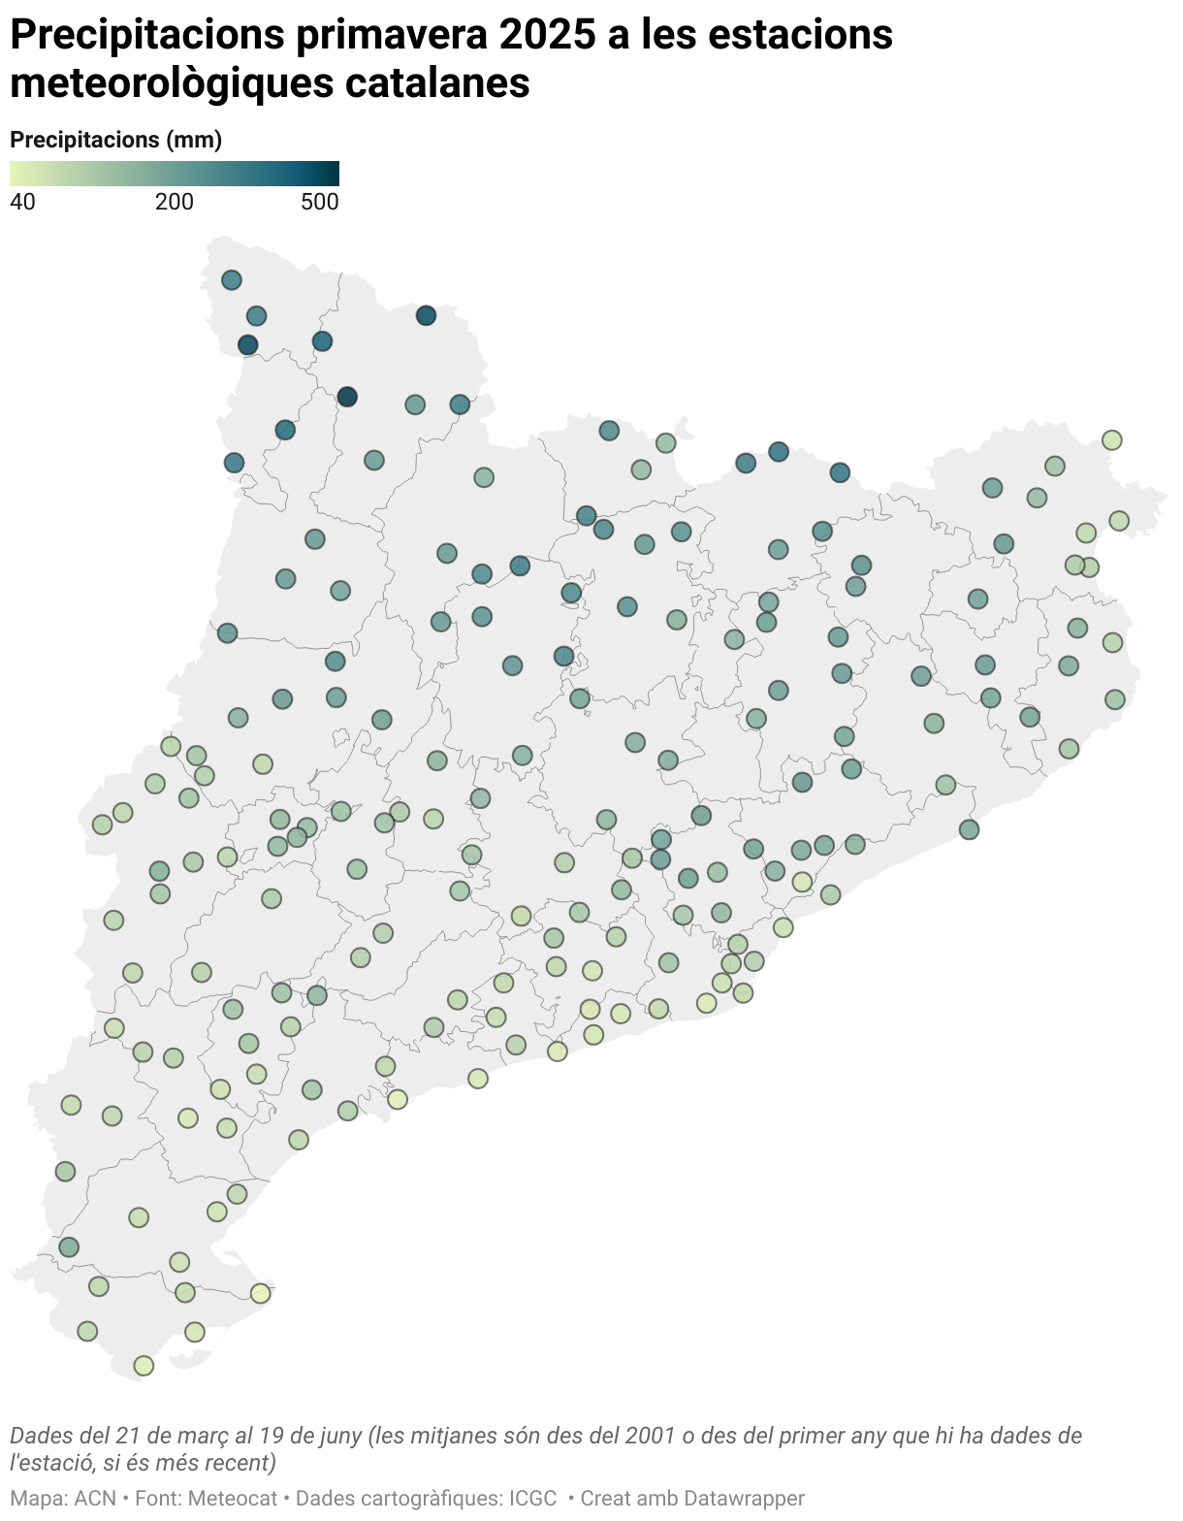
Task: Click 'Dades cartogràfiques: ICGC' attribution
Action: point(426,1499)
